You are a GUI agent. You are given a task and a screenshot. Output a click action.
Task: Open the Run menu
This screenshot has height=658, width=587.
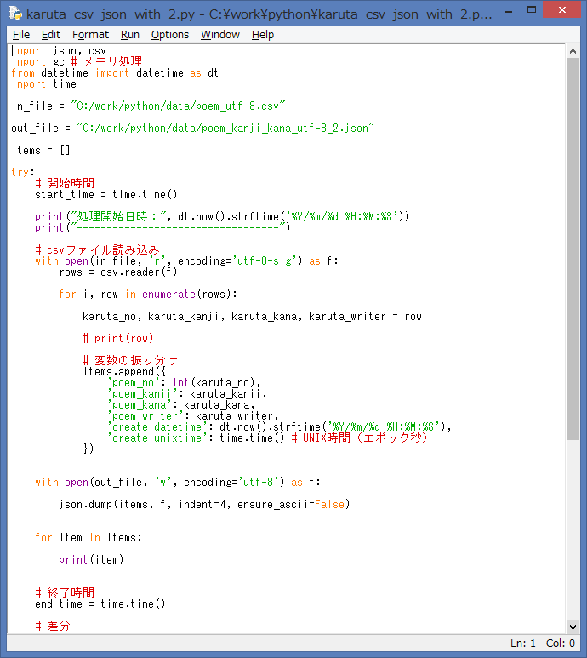click(x=130, y=35)
